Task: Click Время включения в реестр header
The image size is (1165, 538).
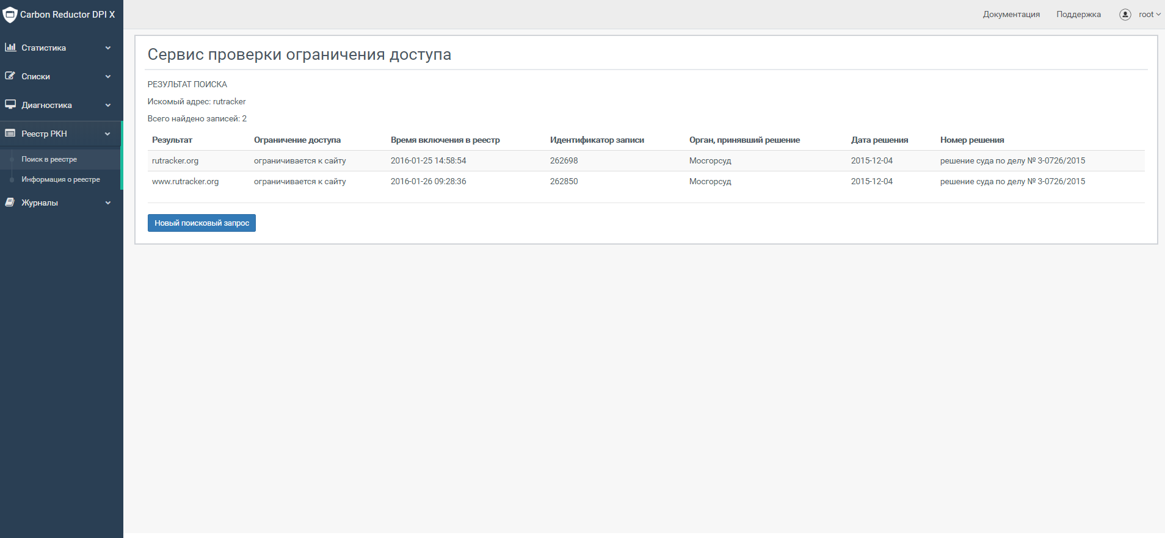Action: [x=445, y=140]
